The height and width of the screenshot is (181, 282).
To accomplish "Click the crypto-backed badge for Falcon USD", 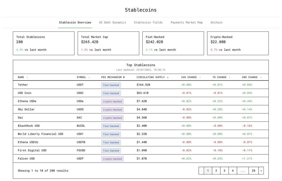I will pos(112,159).
